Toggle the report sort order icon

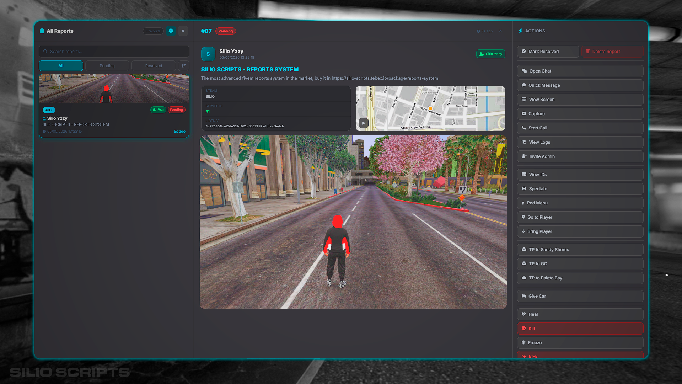tap(184, 66)
